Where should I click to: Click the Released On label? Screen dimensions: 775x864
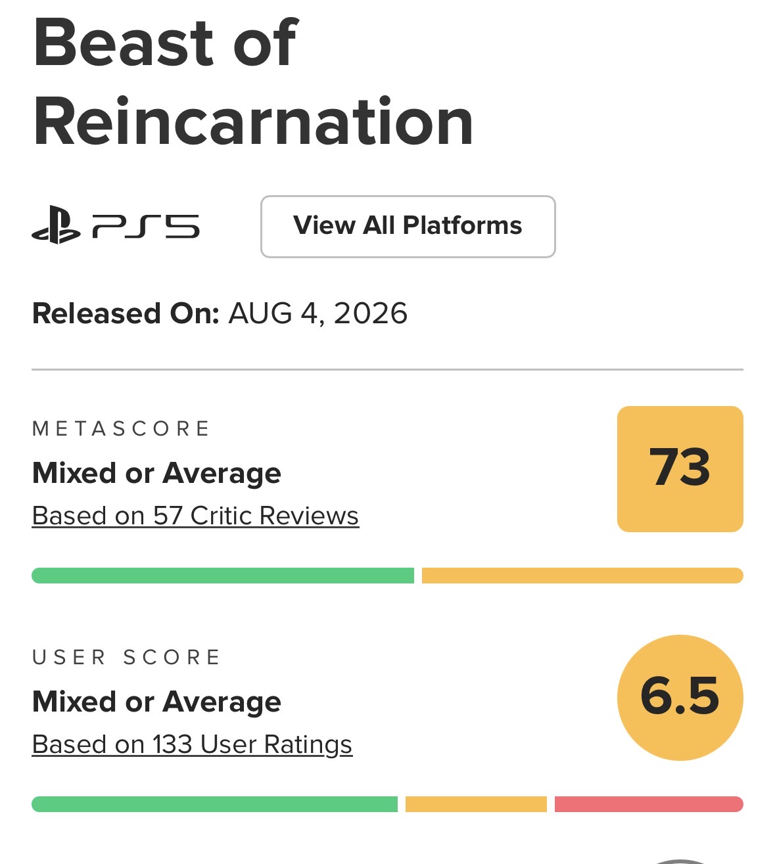126,313
